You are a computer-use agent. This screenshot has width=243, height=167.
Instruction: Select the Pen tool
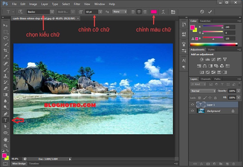6,114
